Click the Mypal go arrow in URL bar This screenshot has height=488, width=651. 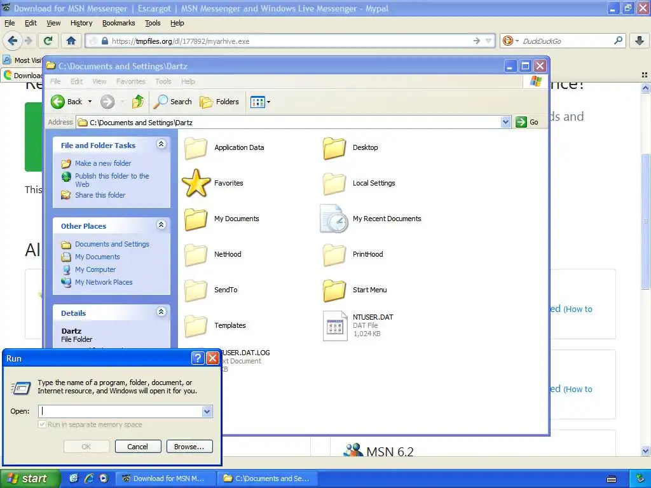tap(477, 41)
